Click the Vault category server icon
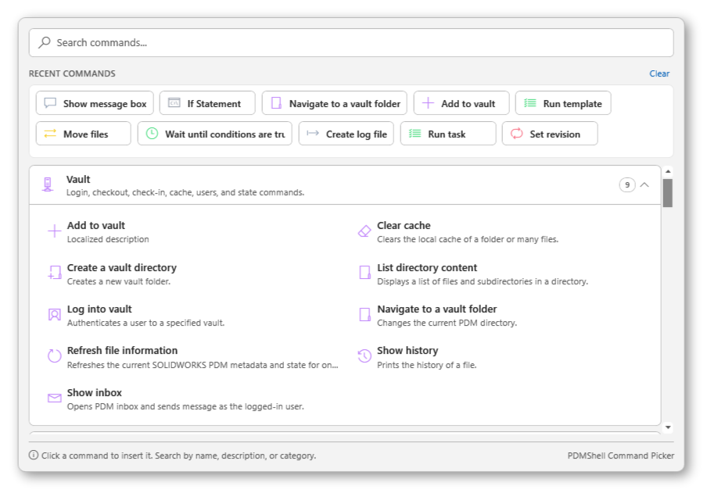Viewport: 707px width, 493px height. [48, 184]
